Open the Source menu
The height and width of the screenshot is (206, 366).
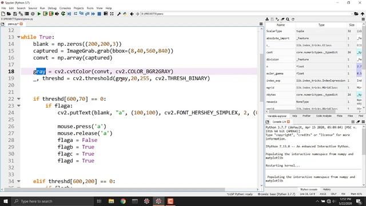[x=33, y=8]
